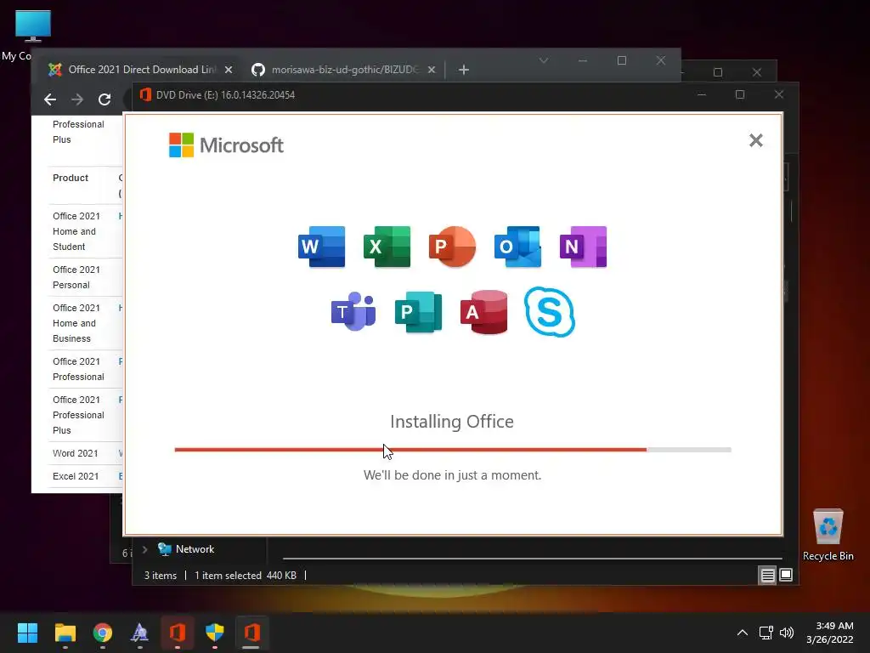
Task: Open network status in system tray
Action: pos(766,633)
